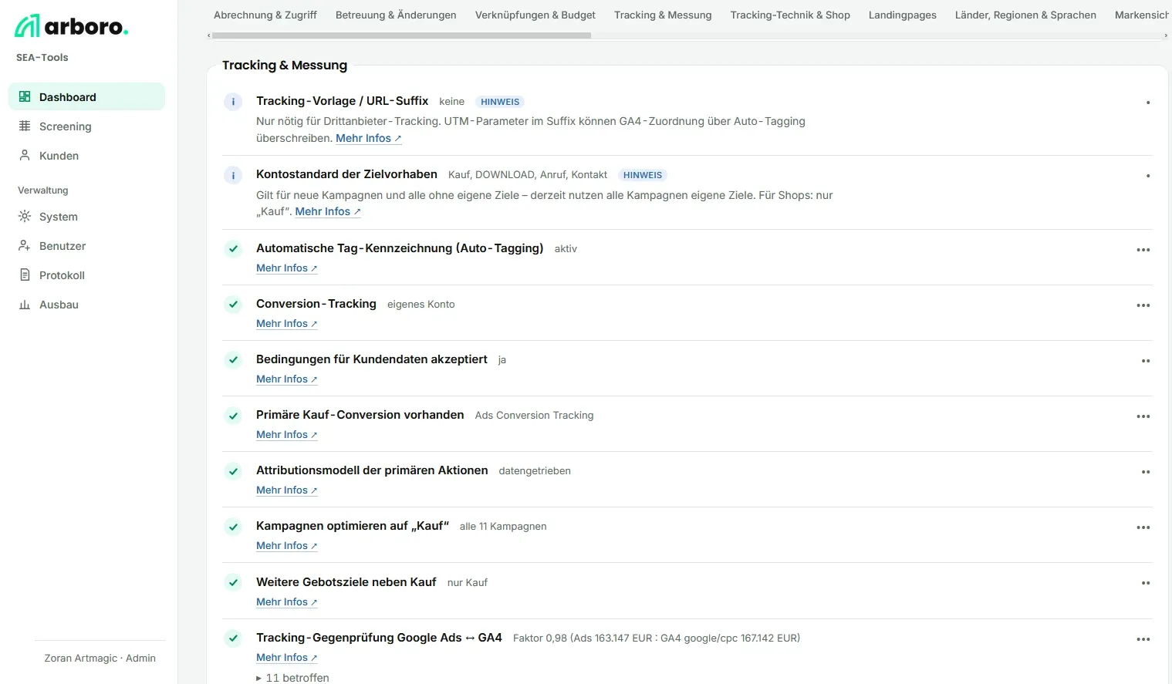This screenshot has height=684, width=1172.
Task: Switch to Länder, Regionen & Sprachen tab
Action: pyautogui.click(x=1025, y=15)
